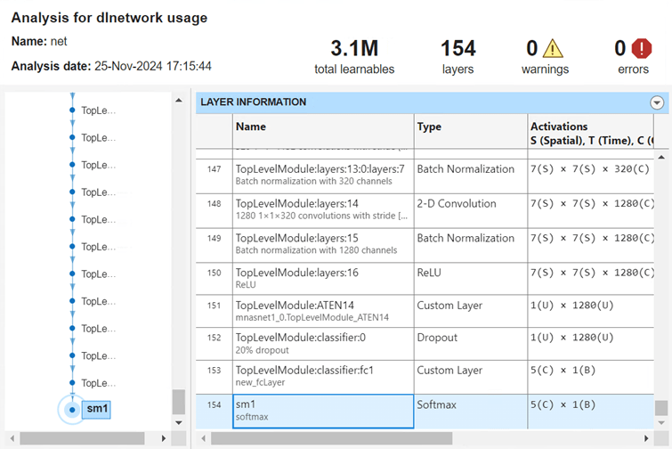The image size is (672, 449).
Task: Select row 152 classifier:0 Dropout layer
Action: (322, 343)
